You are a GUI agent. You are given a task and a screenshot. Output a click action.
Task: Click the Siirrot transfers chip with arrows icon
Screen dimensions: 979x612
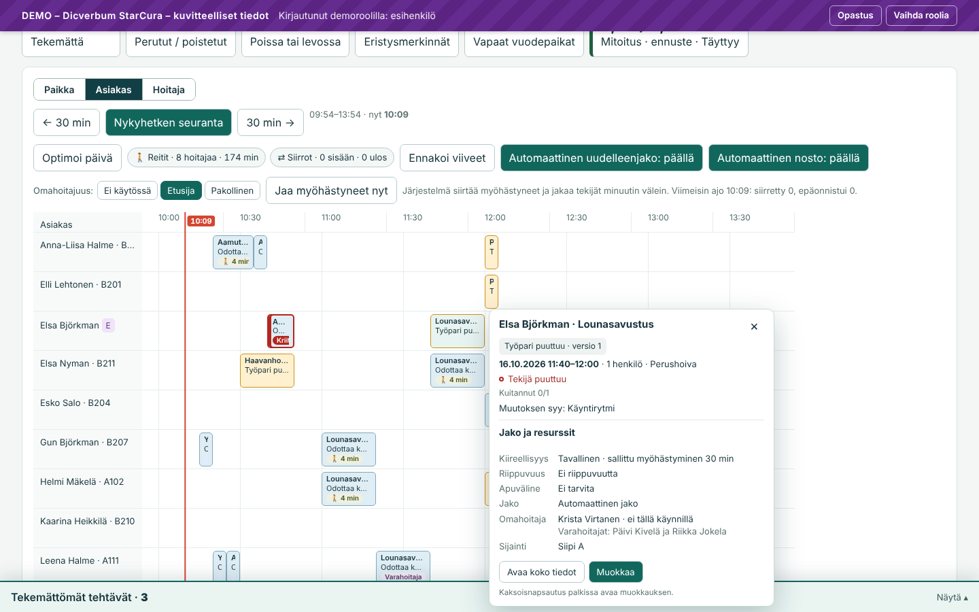[x=332, y=158]
